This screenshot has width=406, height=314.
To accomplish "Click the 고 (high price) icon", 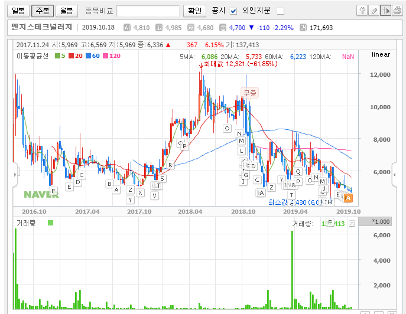I will pyautogui.click(x=159, y=27).
